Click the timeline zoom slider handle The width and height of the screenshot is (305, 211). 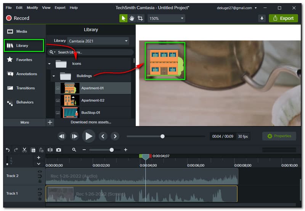pyautogui.click(x=112, y=150)
